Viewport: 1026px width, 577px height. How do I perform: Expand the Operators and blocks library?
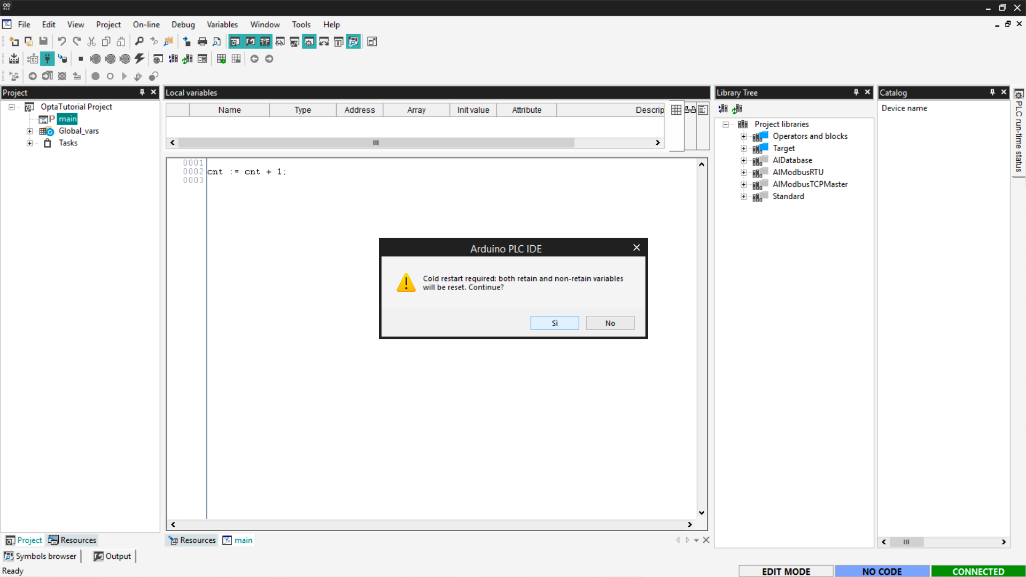click(743, 136)
